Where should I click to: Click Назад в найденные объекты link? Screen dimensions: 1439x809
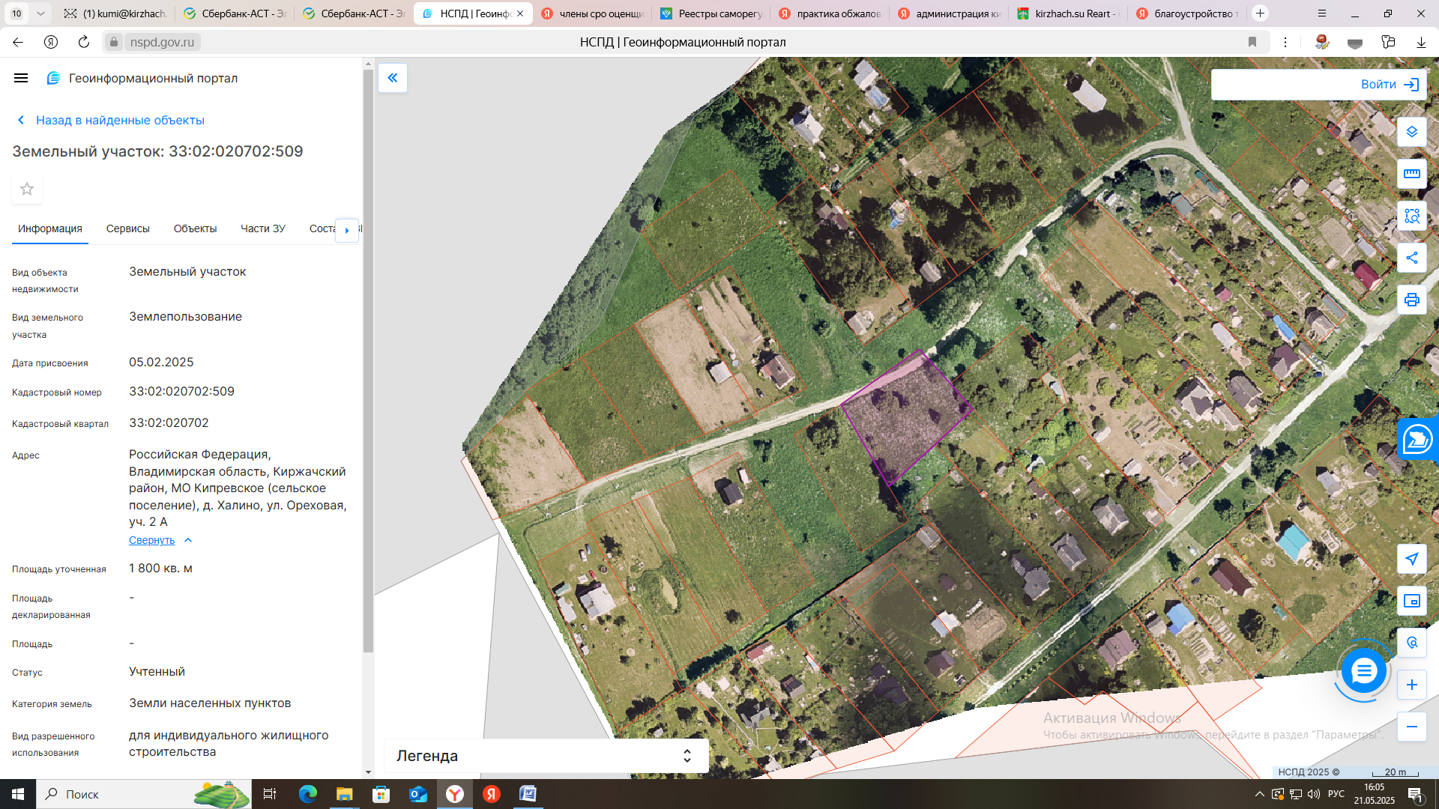pos(120,120)
